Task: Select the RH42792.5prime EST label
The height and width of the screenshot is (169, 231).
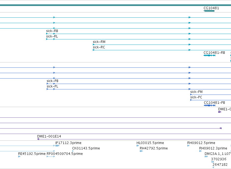Action: (154, 148)
